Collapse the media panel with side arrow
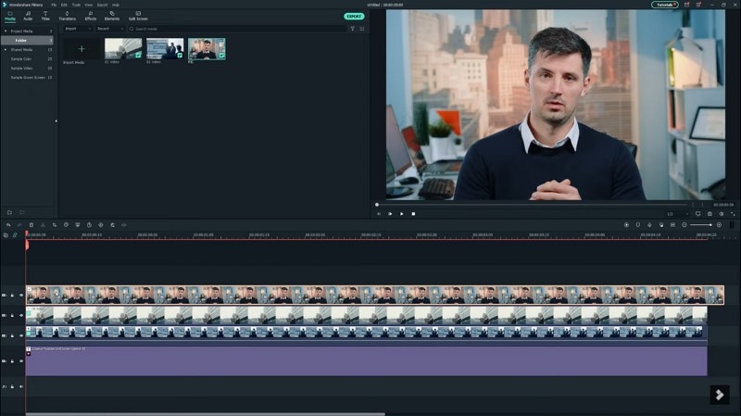 (57, 121)
